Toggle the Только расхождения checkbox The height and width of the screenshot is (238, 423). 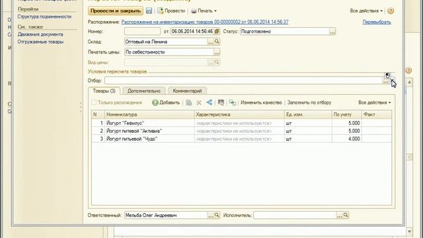tap(94, 102)
